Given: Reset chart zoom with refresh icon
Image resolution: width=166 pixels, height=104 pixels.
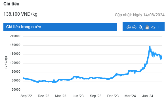Looking at the screenshot, I should [153, 28].
